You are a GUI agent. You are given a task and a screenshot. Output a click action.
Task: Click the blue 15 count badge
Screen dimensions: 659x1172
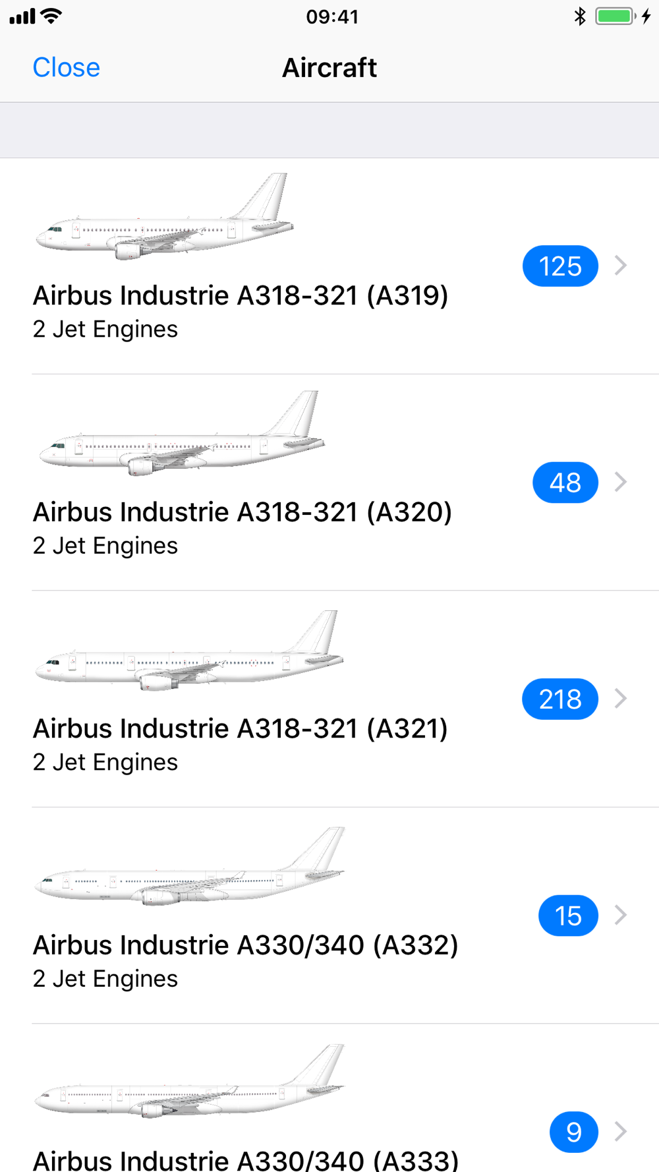pyautogui.click(x=568, y=916)
